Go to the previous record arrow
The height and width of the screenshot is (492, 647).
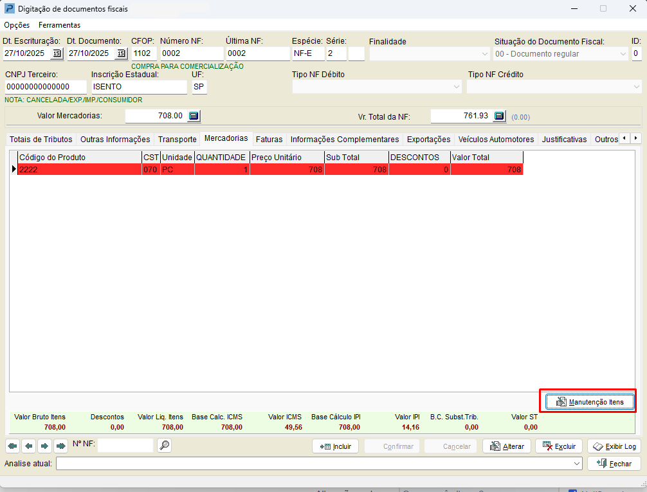(x=28, y=446)
